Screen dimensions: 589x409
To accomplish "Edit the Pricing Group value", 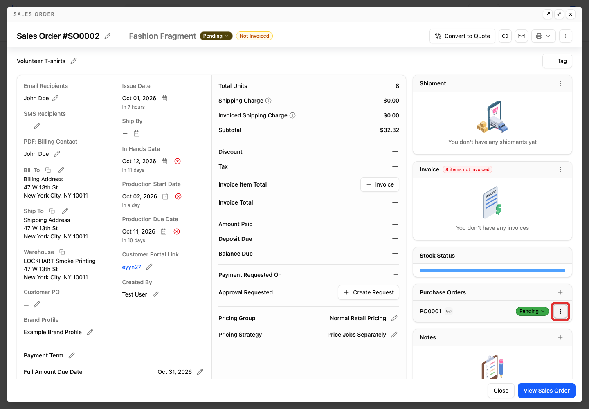I will coord(394,318).
